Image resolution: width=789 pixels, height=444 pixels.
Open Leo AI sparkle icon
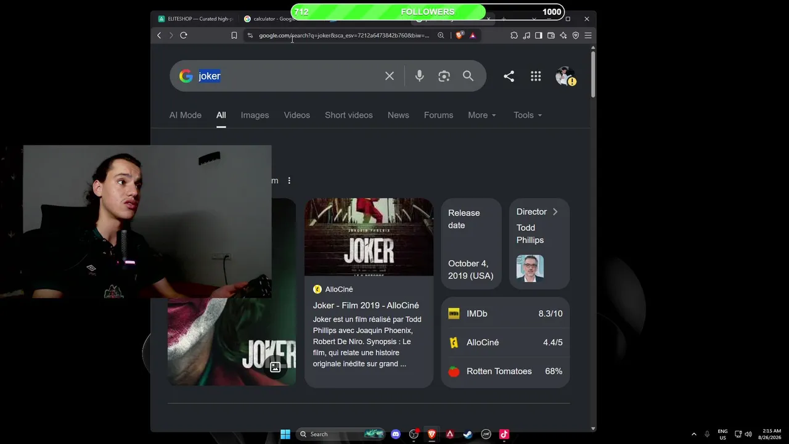(563, 35)
